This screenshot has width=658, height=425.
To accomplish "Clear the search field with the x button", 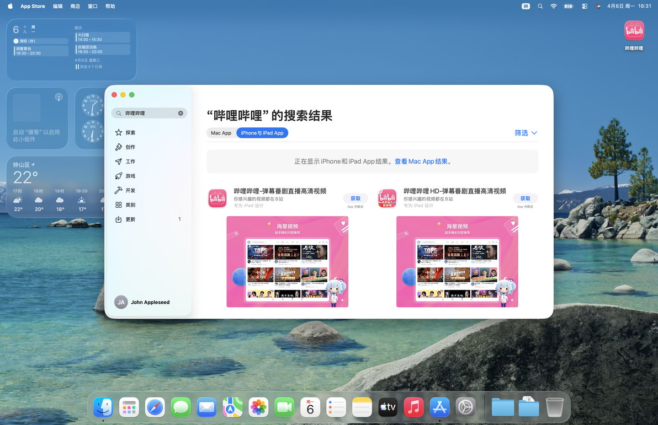I will click(181, 113).
